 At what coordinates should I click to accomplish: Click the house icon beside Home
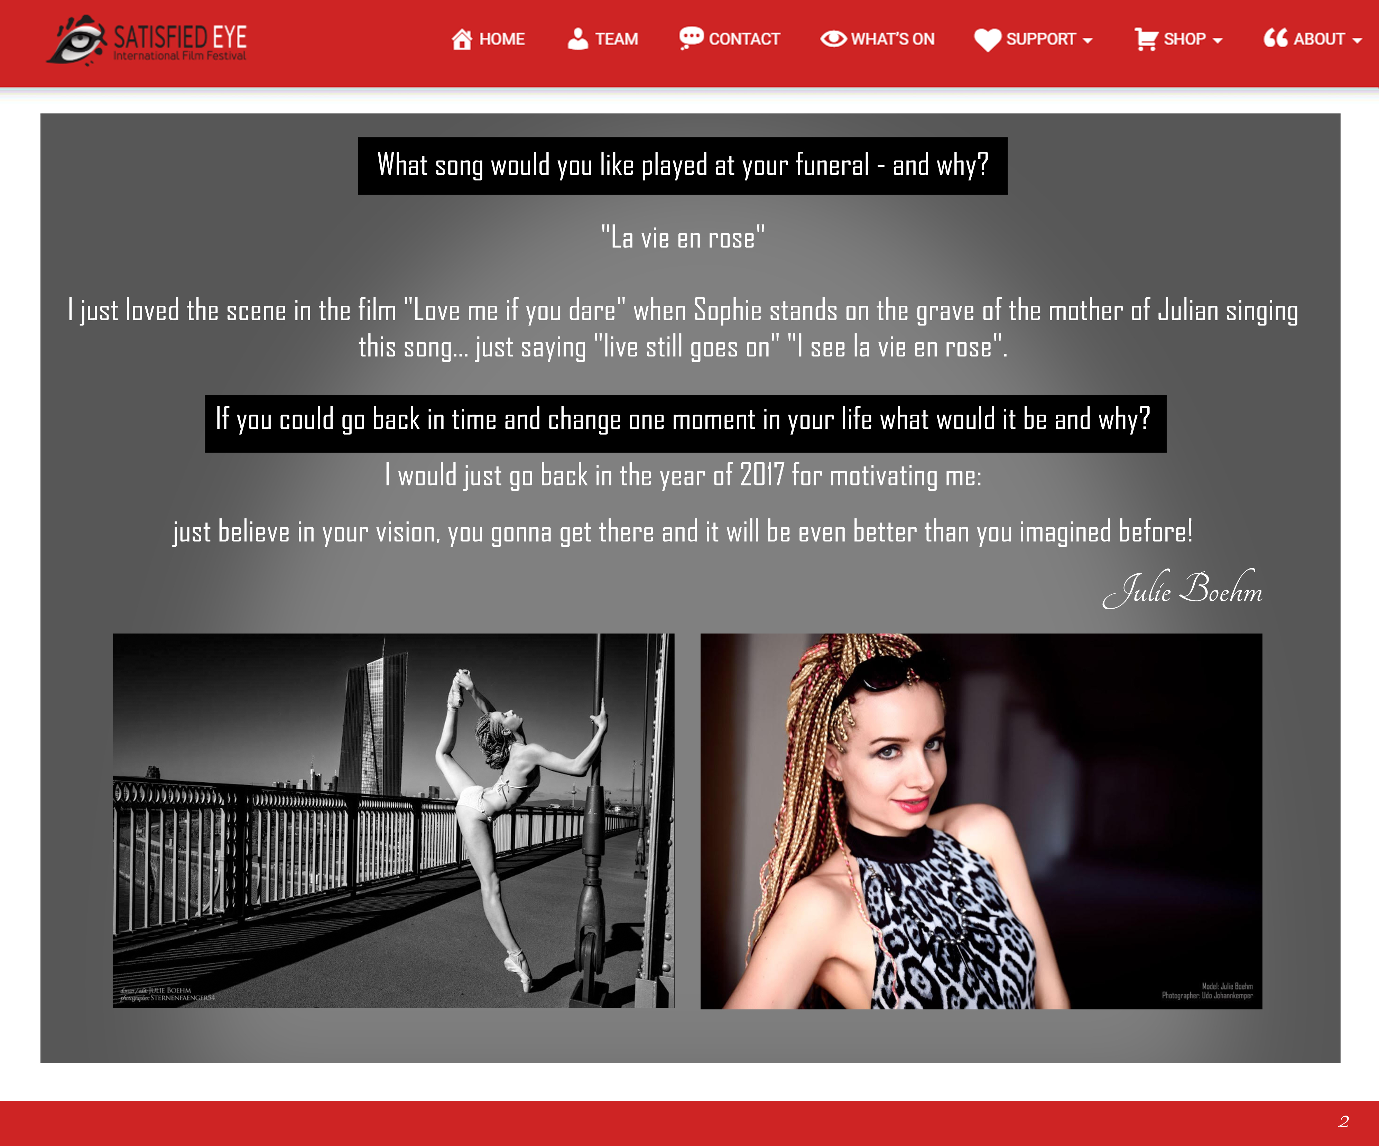pyautogui.click(x=462, y=39)
